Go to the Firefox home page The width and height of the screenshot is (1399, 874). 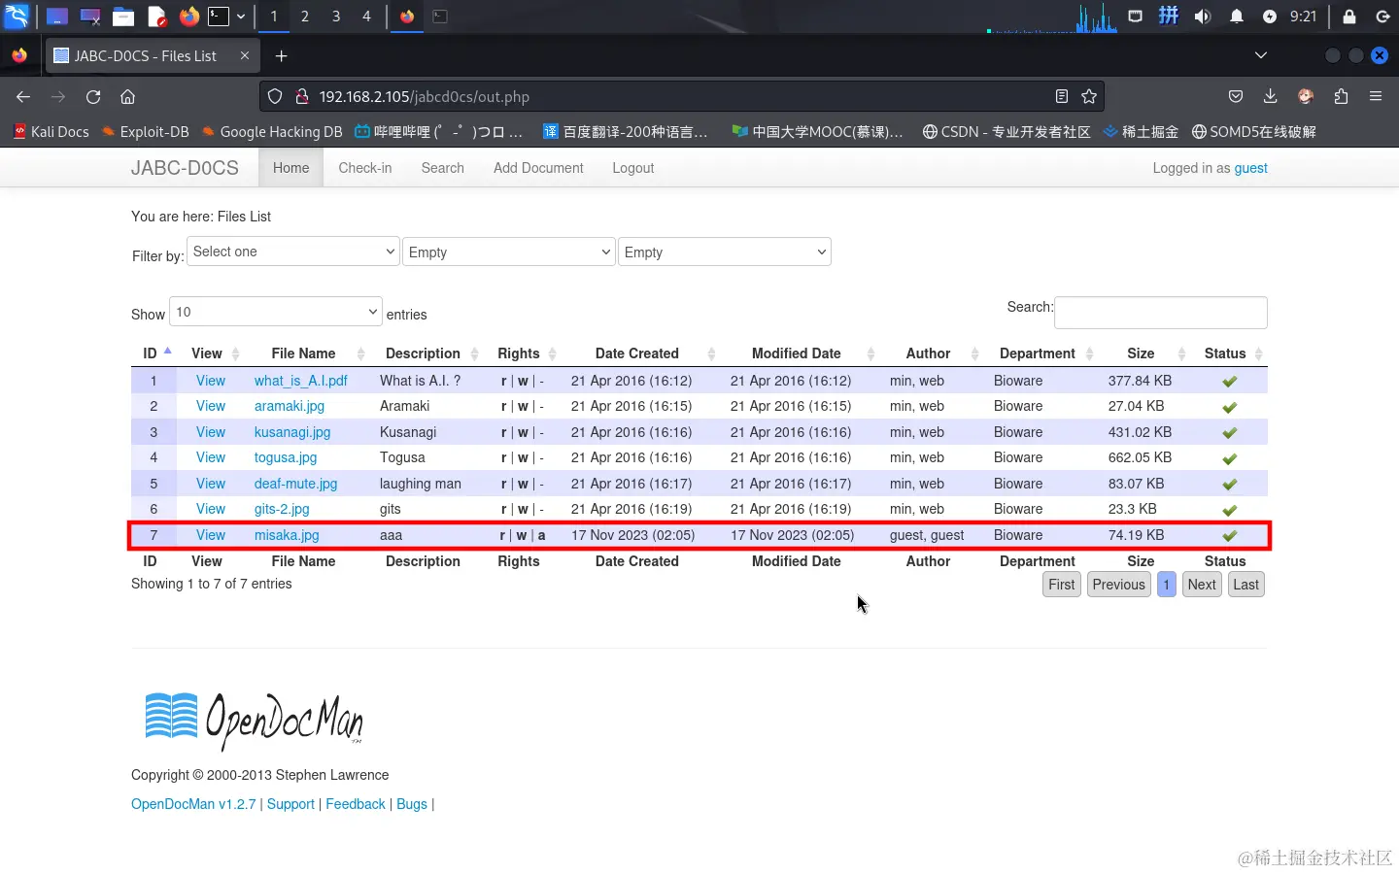tap(127, 96)
